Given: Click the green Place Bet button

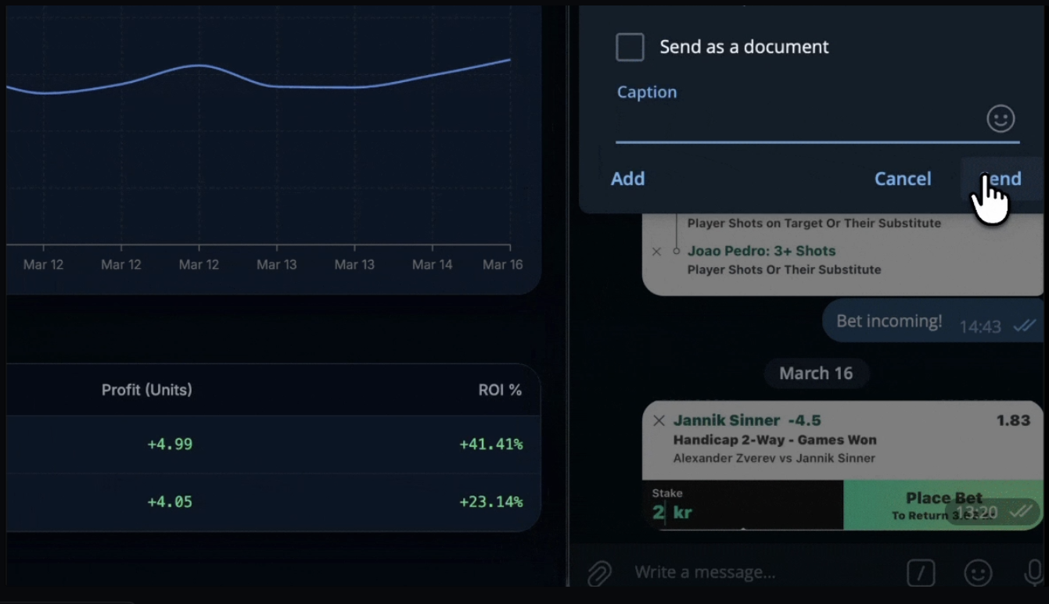Looking at the screenshot, I should point(943,505).
